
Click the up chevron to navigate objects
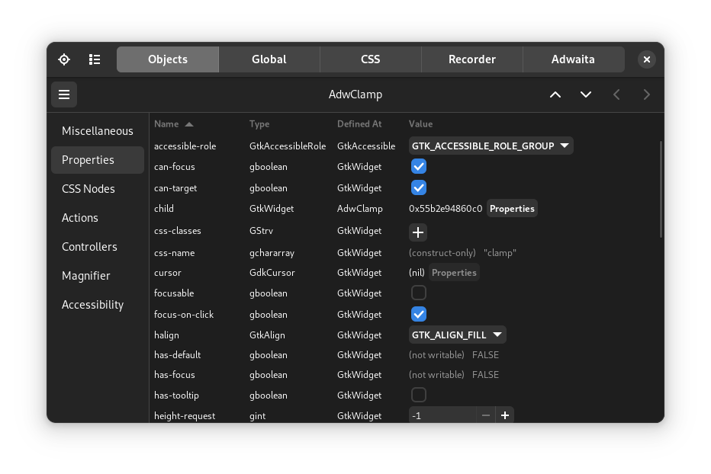[555, 94]
